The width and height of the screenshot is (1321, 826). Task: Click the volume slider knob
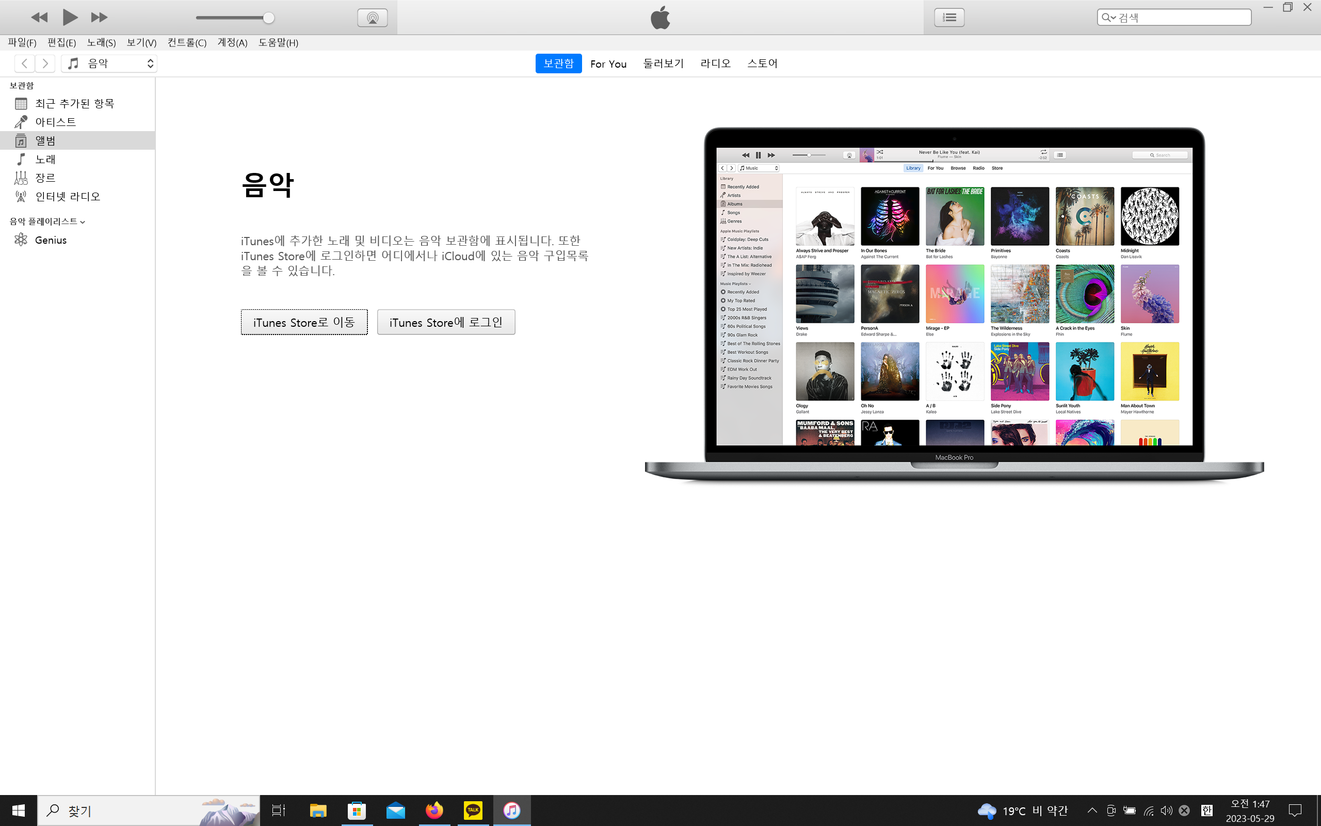pyautogui.click(x=268, y=18)
